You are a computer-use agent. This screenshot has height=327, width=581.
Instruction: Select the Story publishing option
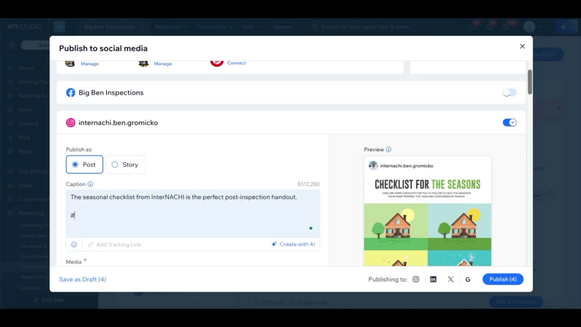[x=125, y=164]
